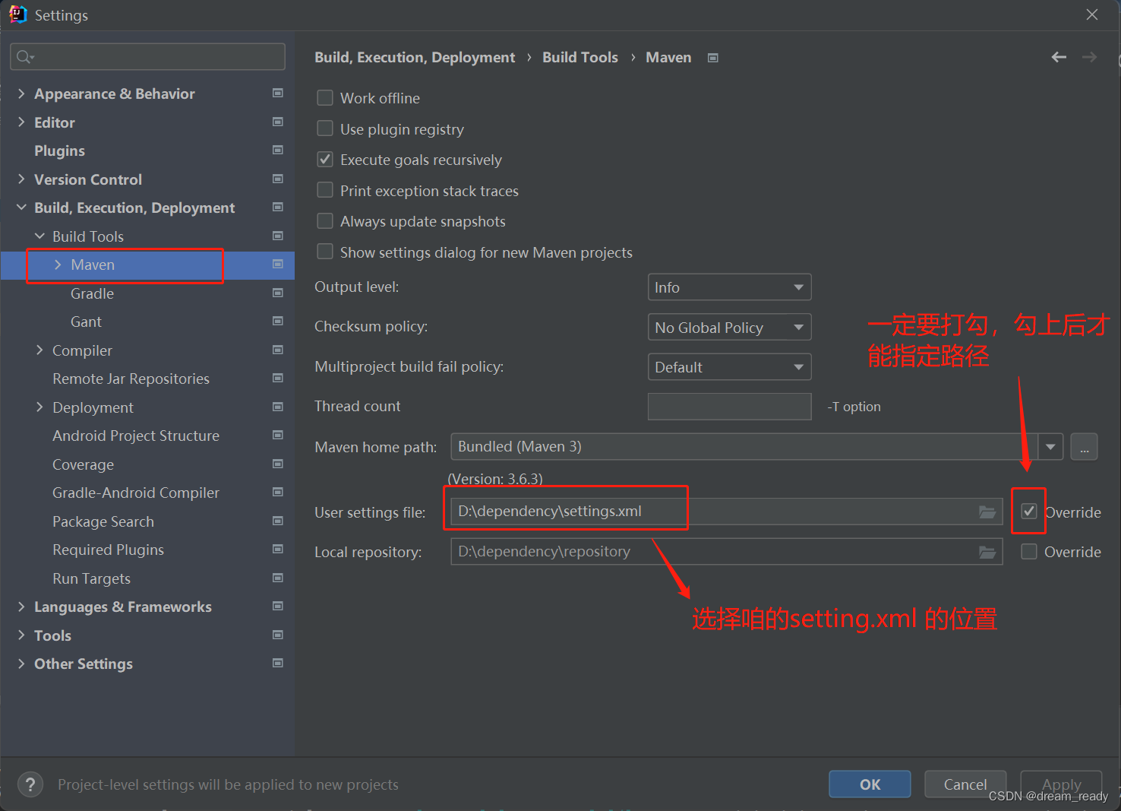1121x811 pixels.
Task: Click Build, Execution, Deployment breadcrumb
Action: pyautogui.click(x=415, y=57)
